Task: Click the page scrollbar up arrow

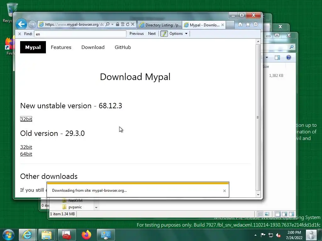Action: point(258,42)
